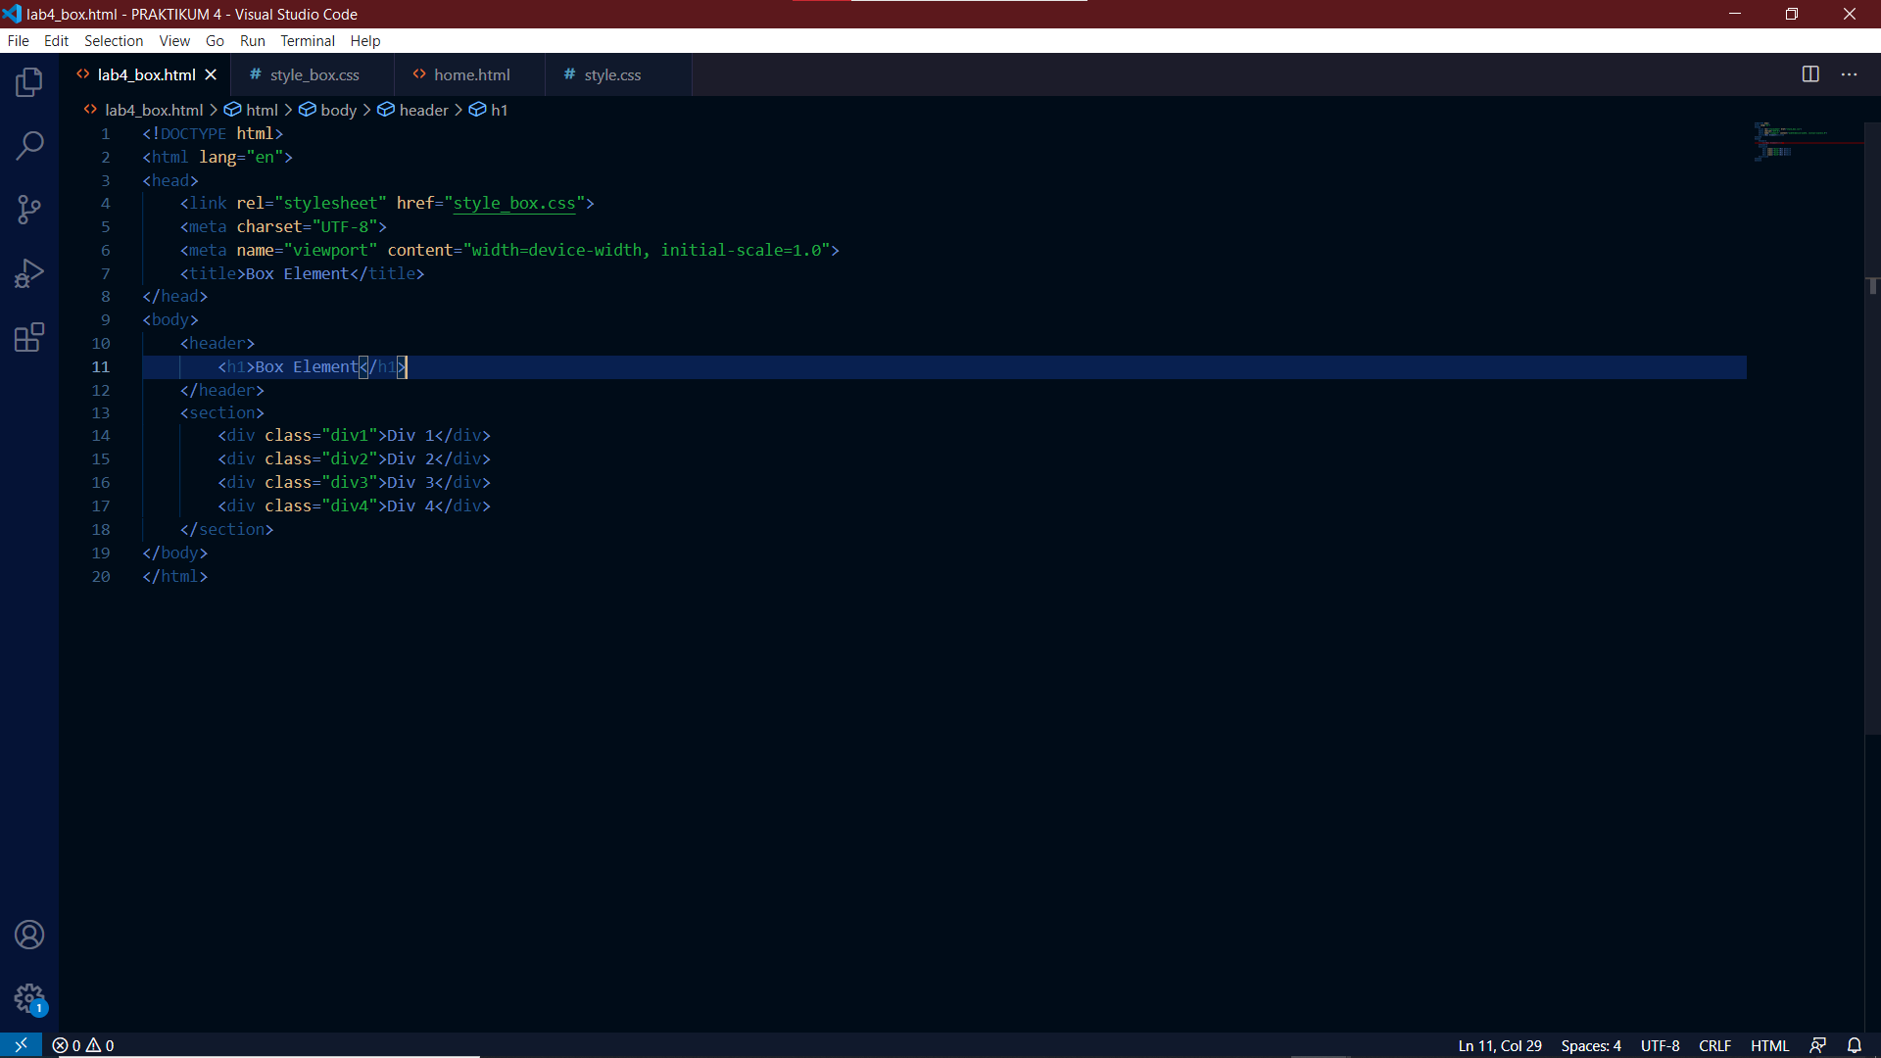Change the HTML language mode

point(1769,1045)
